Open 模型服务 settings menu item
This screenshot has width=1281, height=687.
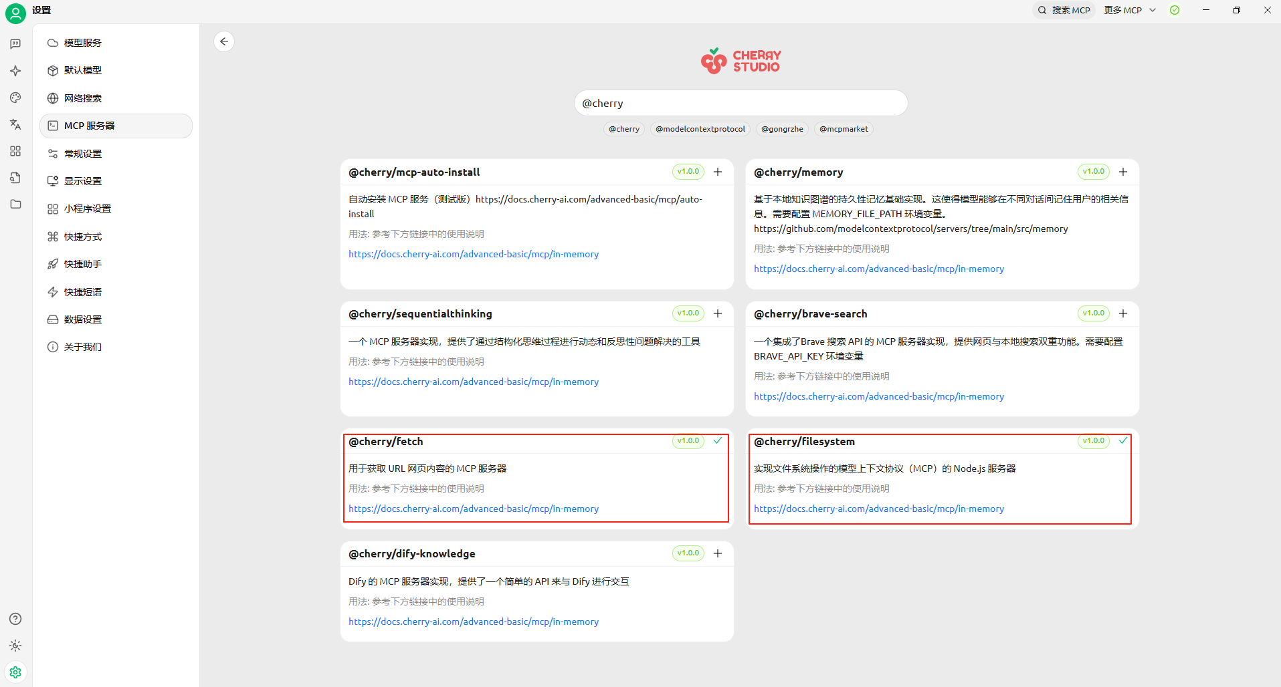click(x=83, y=43)
